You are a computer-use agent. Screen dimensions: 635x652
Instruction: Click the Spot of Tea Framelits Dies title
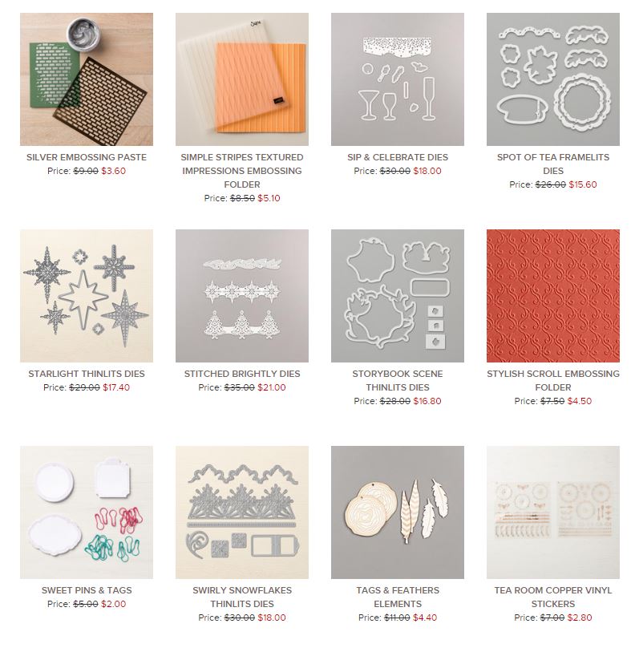click(553, 164)
